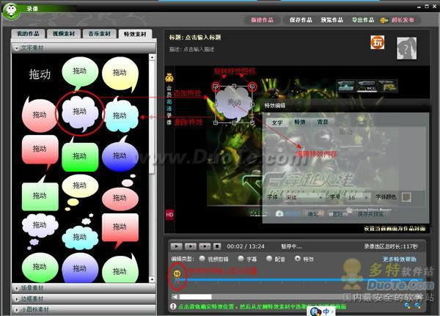Choose the blue oval speech bubble
The width and height of the screenshot is (440, 316).
pos(120,155)
